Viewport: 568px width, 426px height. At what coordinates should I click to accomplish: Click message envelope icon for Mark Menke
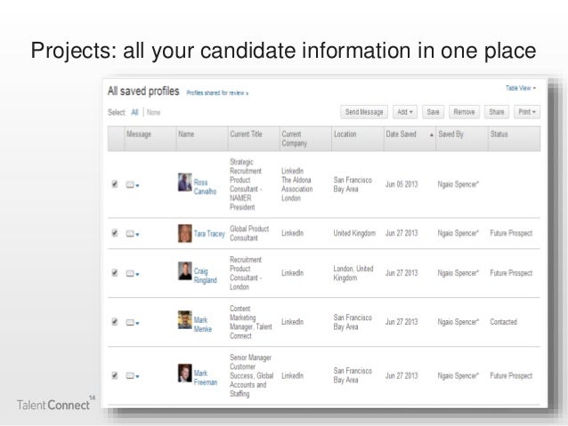pyautogui.click(x=130, y=321)
